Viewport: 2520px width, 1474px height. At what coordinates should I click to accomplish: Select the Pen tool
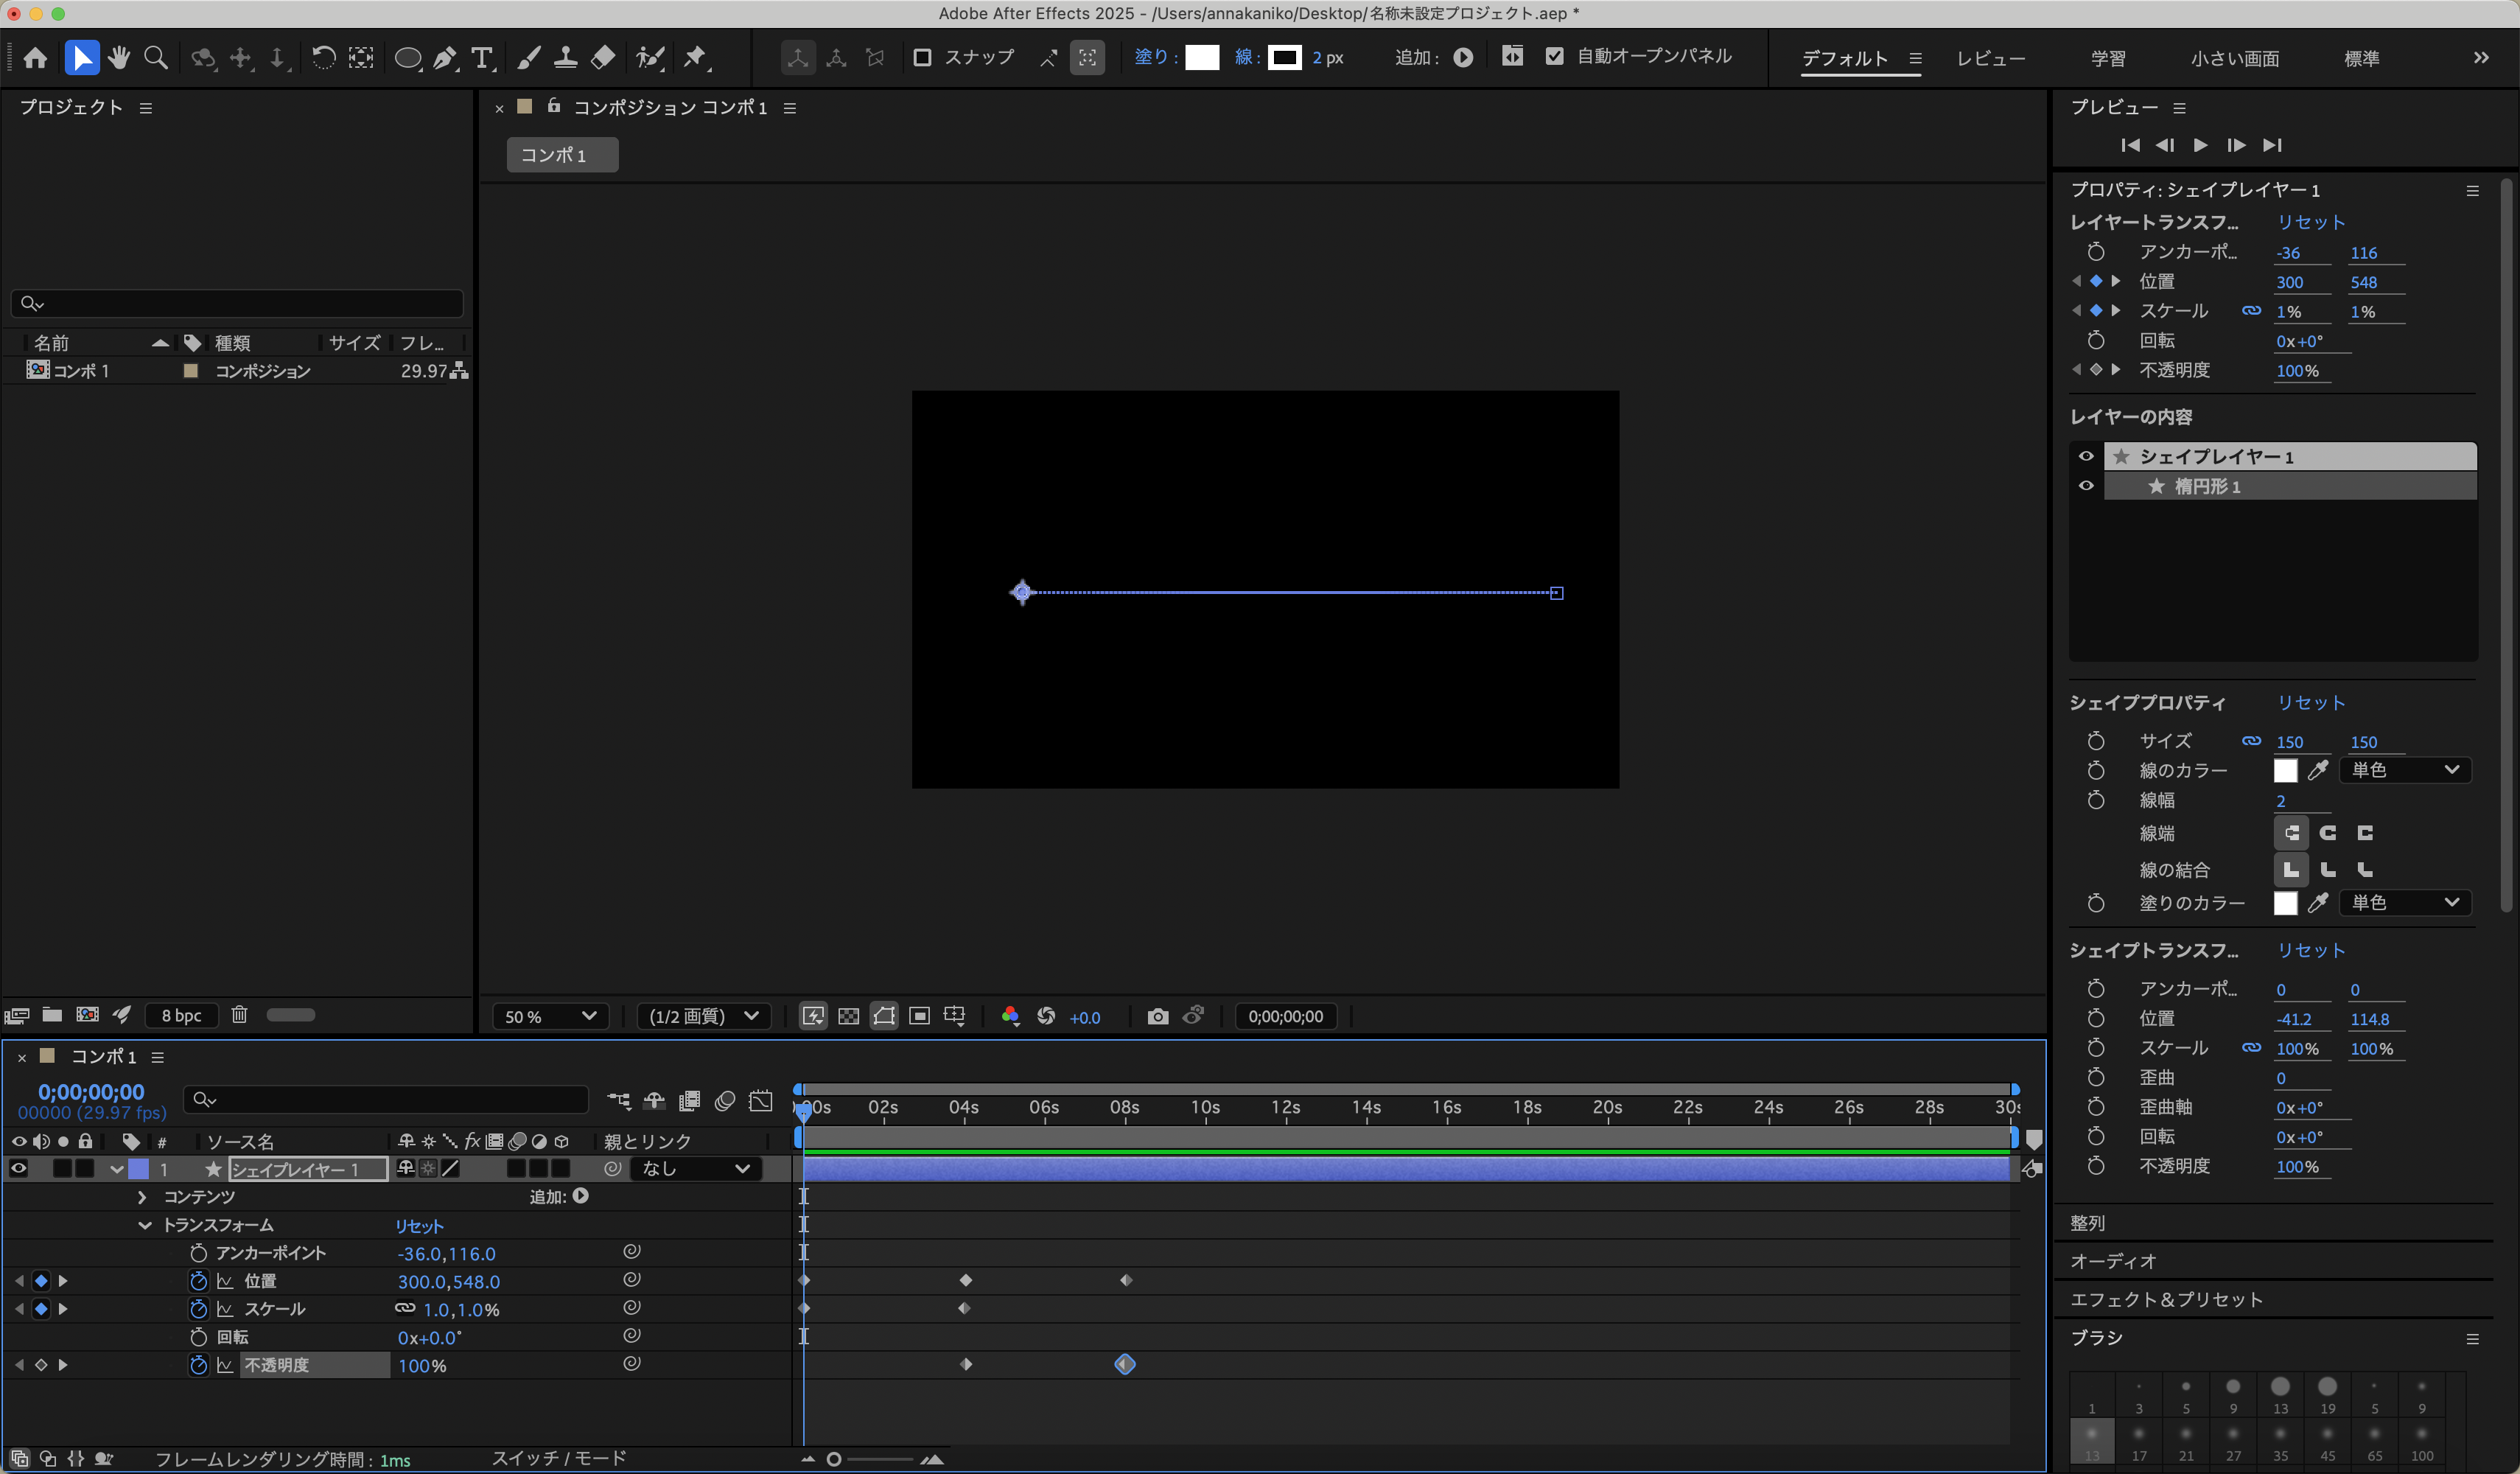445,58
